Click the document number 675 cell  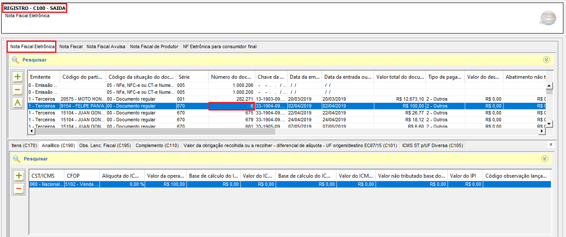(x=232, y=113)
